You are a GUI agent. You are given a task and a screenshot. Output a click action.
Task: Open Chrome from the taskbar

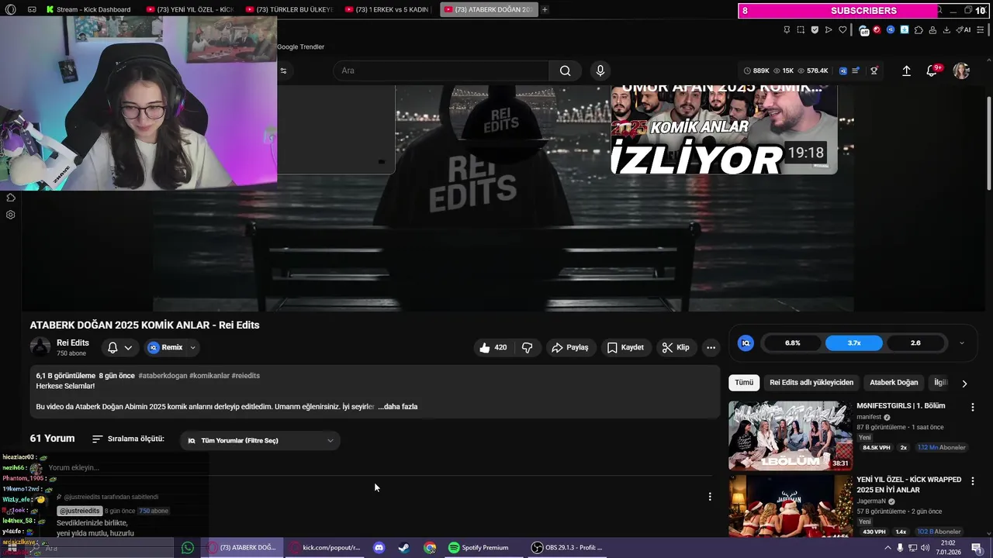[x=430, y=548]
